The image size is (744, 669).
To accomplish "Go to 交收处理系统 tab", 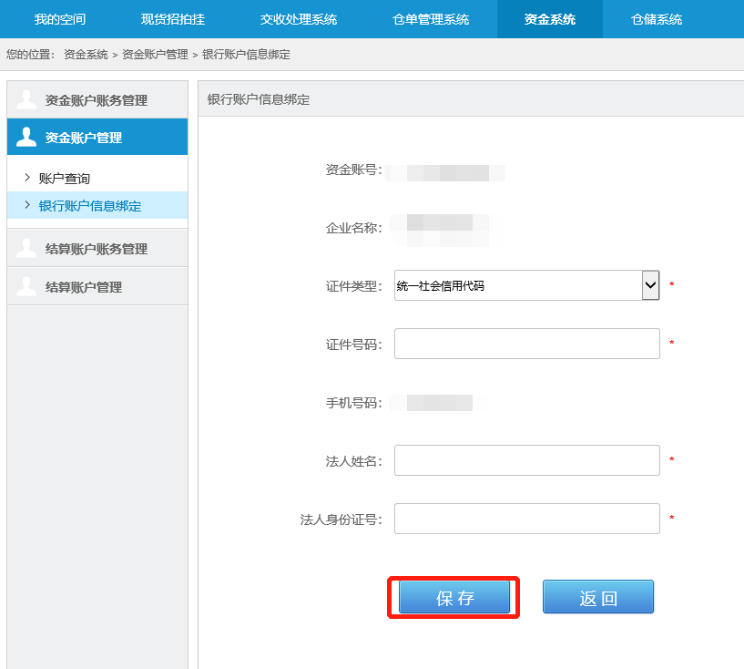I will pyautogui.click(x=298, y=19).
